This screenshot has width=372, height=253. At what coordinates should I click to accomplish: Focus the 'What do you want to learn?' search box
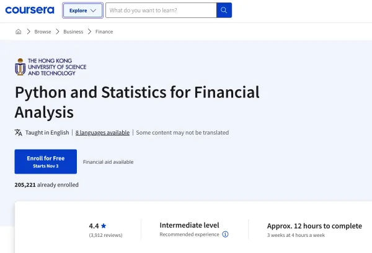tap(161, 11)
